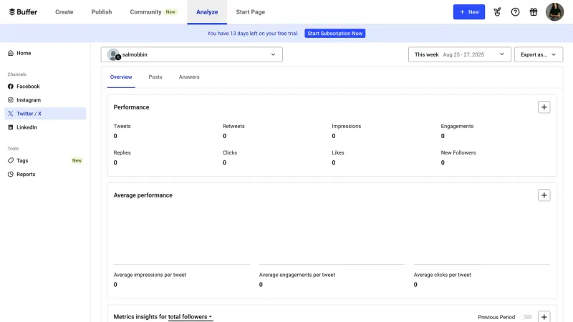
Task: Click the Likes metric label
Action: pos(338,152)
